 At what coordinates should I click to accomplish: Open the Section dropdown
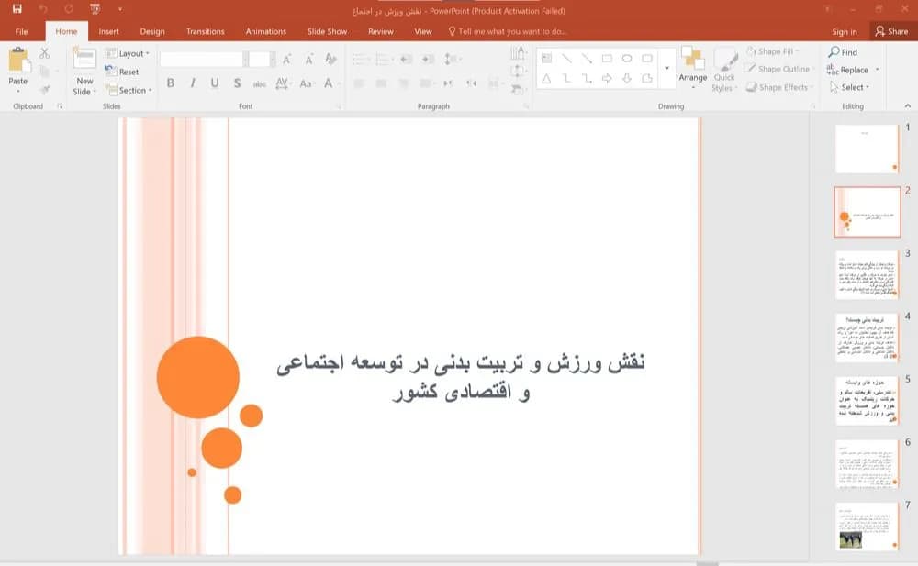pyautogui.click(x=129, y=90)
